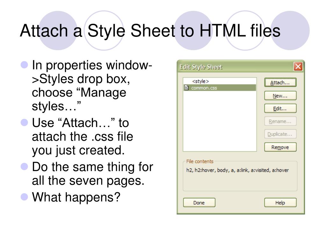Select common.css in the style list
Image resolution: width=326 pixels, height=244 pixels.
[x=220, y=88]
